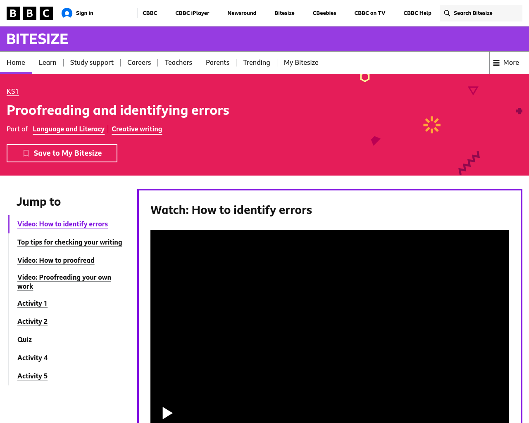Click the 'Jump to' heading
The height and width of the screenshot is (423, 529).
pos(38,202)
